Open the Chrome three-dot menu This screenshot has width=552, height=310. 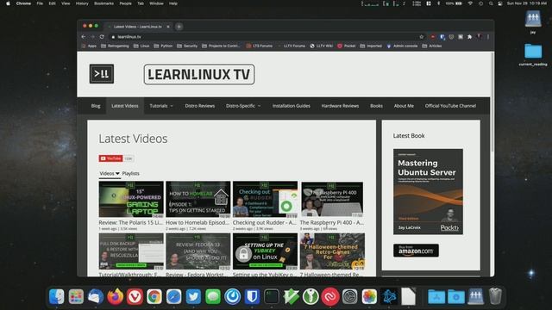tap(488, 36)
